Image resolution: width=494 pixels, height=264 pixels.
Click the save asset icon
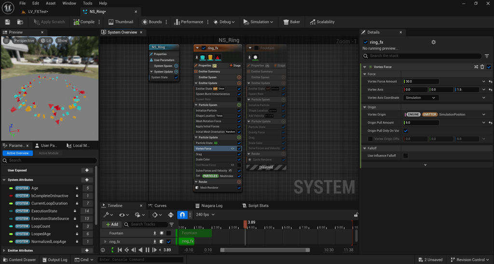(7, 22)
